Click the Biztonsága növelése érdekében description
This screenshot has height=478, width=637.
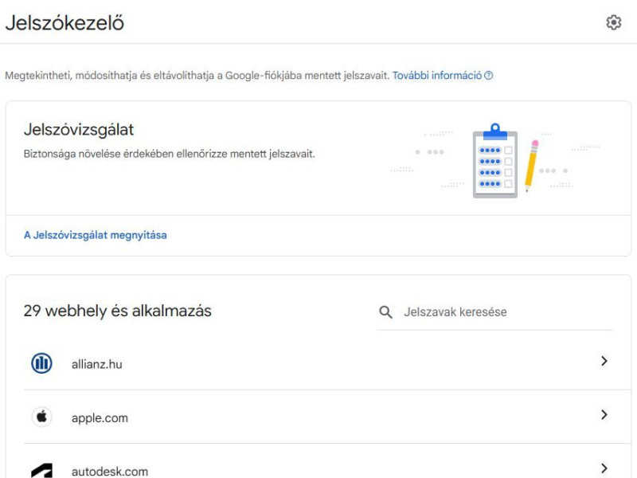(170, 154)
